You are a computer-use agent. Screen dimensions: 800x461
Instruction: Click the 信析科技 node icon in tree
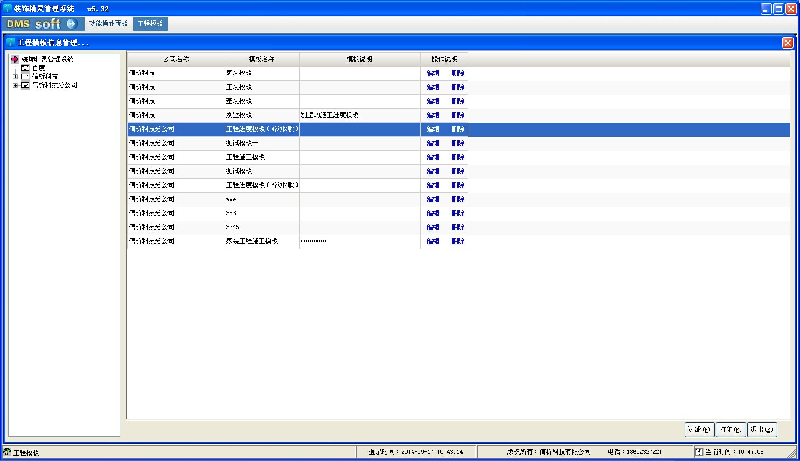25,77
